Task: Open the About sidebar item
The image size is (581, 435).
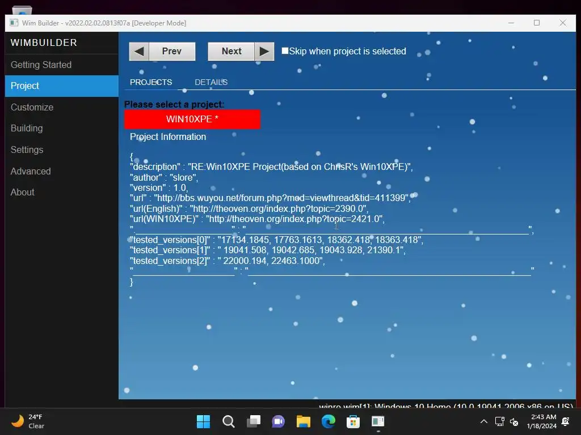Action: pyautogui.click(x=62, y=193)
